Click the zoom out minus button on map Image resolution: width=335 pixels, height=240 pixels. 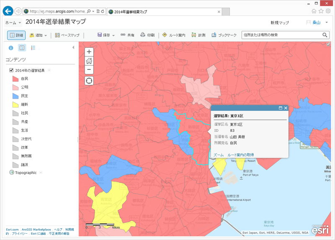[89, 69]
